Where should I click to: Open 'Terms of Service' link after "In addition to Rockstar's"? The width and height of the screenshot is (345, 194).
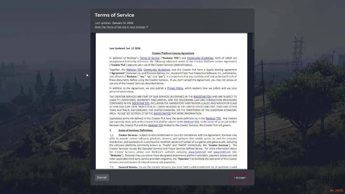click(x=150, y=58)
